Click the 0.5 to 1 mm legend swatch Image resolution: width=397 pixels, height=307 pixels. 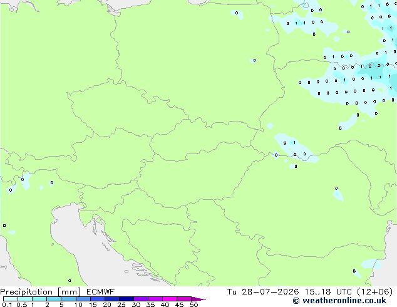pos(25,299)
